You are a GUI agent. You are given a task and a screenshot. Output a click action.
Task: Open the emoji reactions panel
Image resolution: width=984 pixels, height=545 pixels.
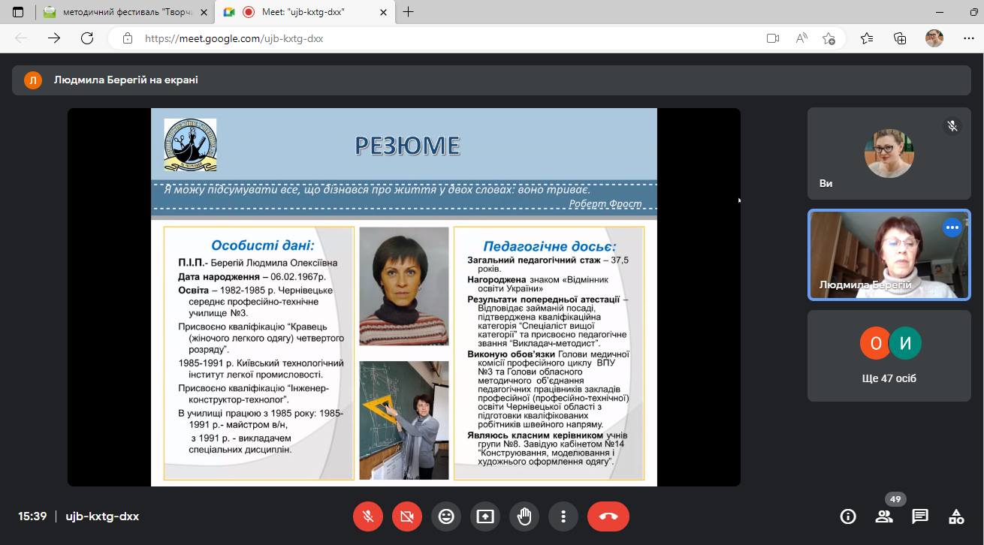point(446,516)
